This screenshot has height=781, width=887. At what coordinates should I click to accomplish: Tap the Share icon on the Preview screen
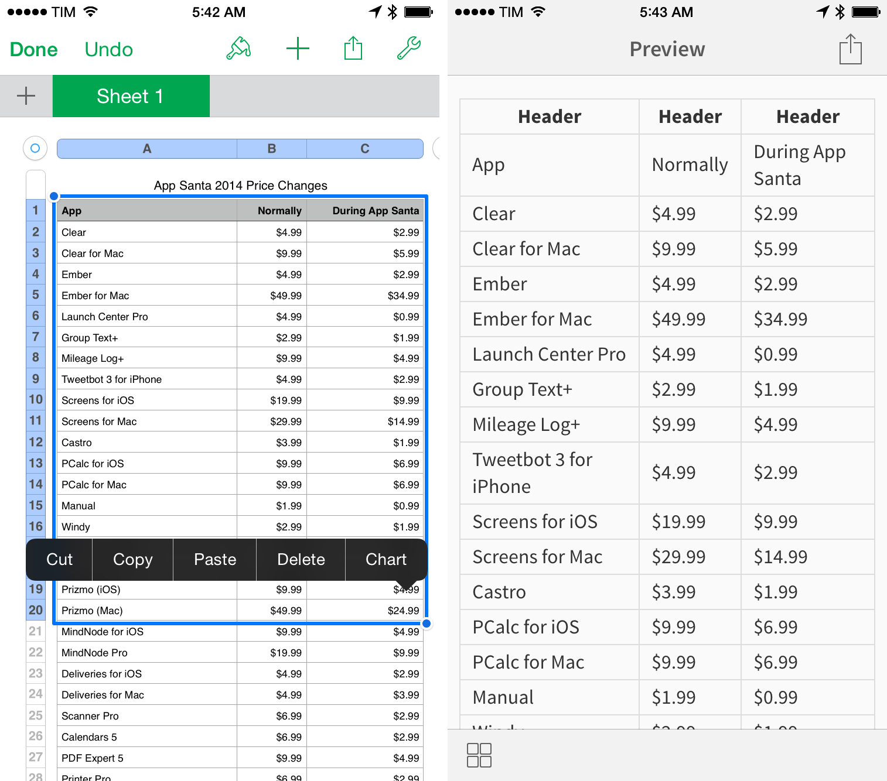[x=850, y=49]
